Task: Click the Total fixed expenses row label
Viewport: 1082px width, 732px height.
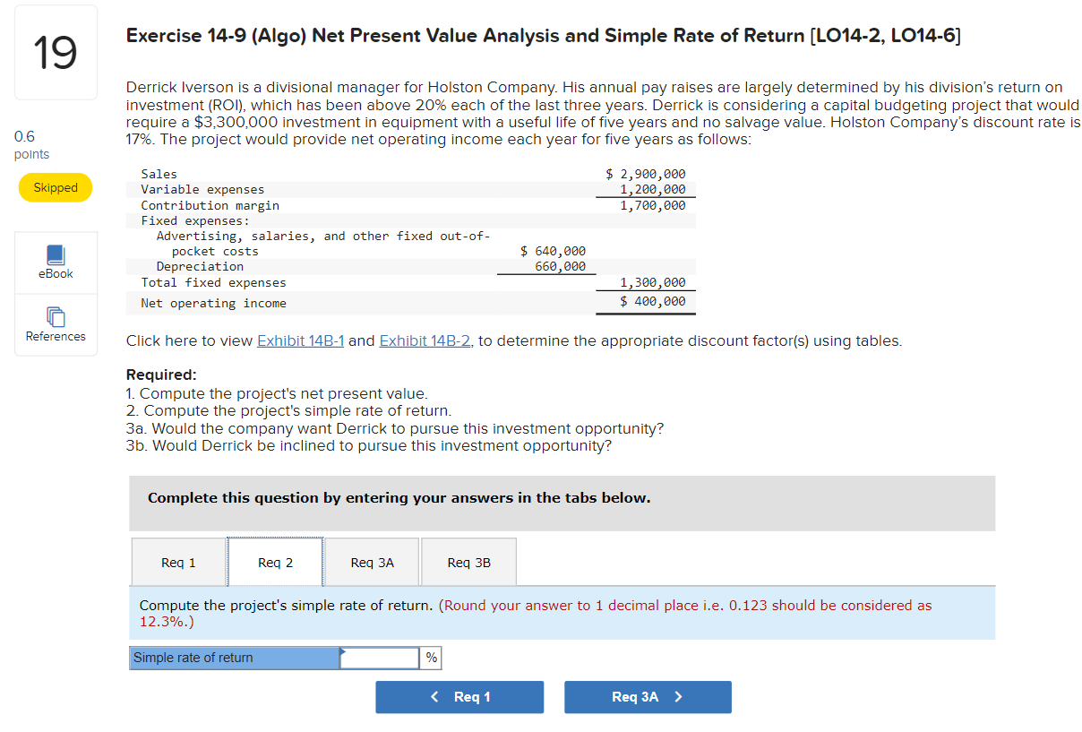Action: (213, 282)
